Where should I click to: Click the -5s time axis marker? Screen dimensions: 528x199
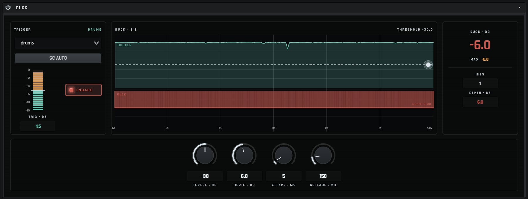[167, 128]
